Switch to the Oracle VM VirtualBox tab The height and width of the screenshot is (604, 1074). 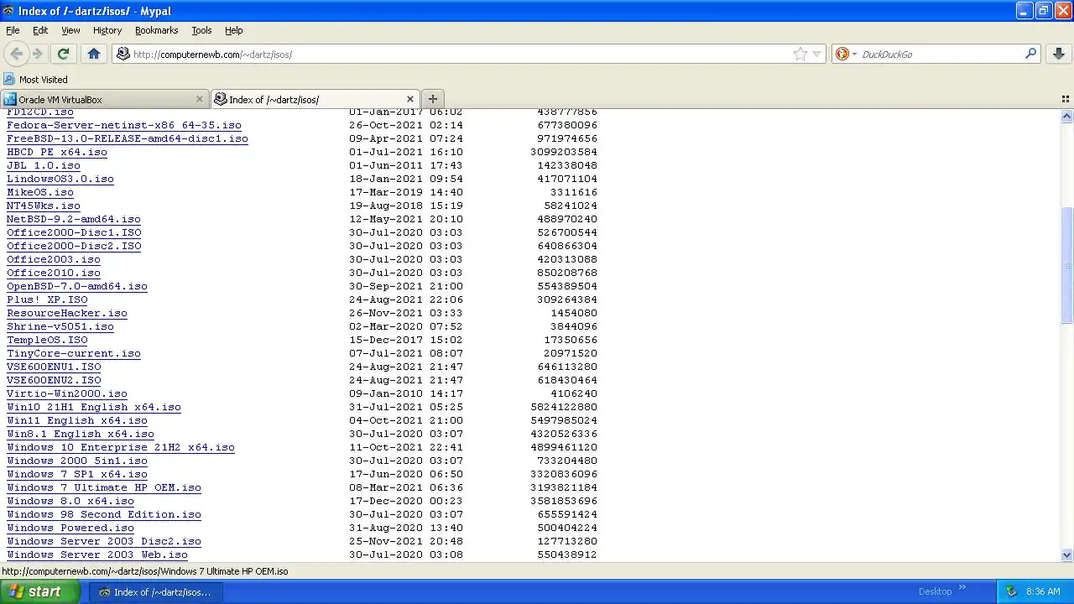point(104,99)
